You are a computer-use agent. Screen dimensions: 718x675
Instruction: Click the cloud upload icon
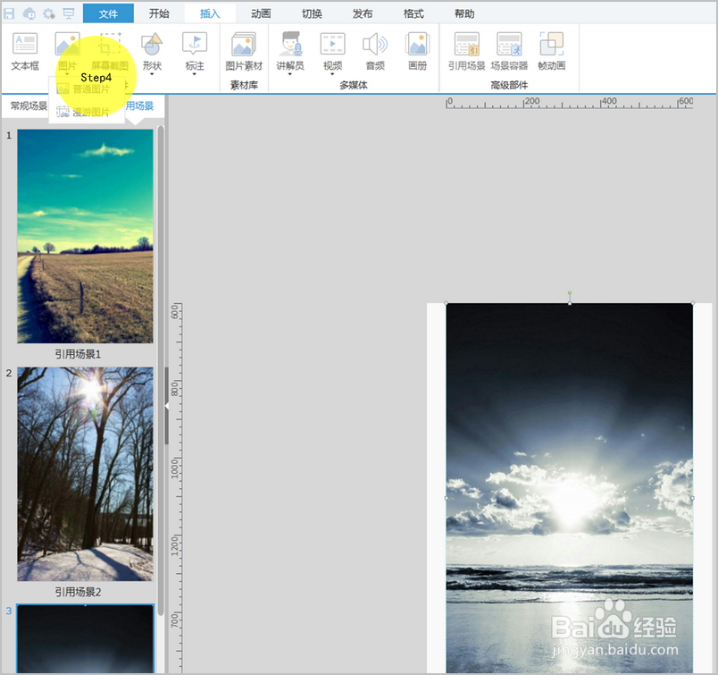(x=29, y=13)
